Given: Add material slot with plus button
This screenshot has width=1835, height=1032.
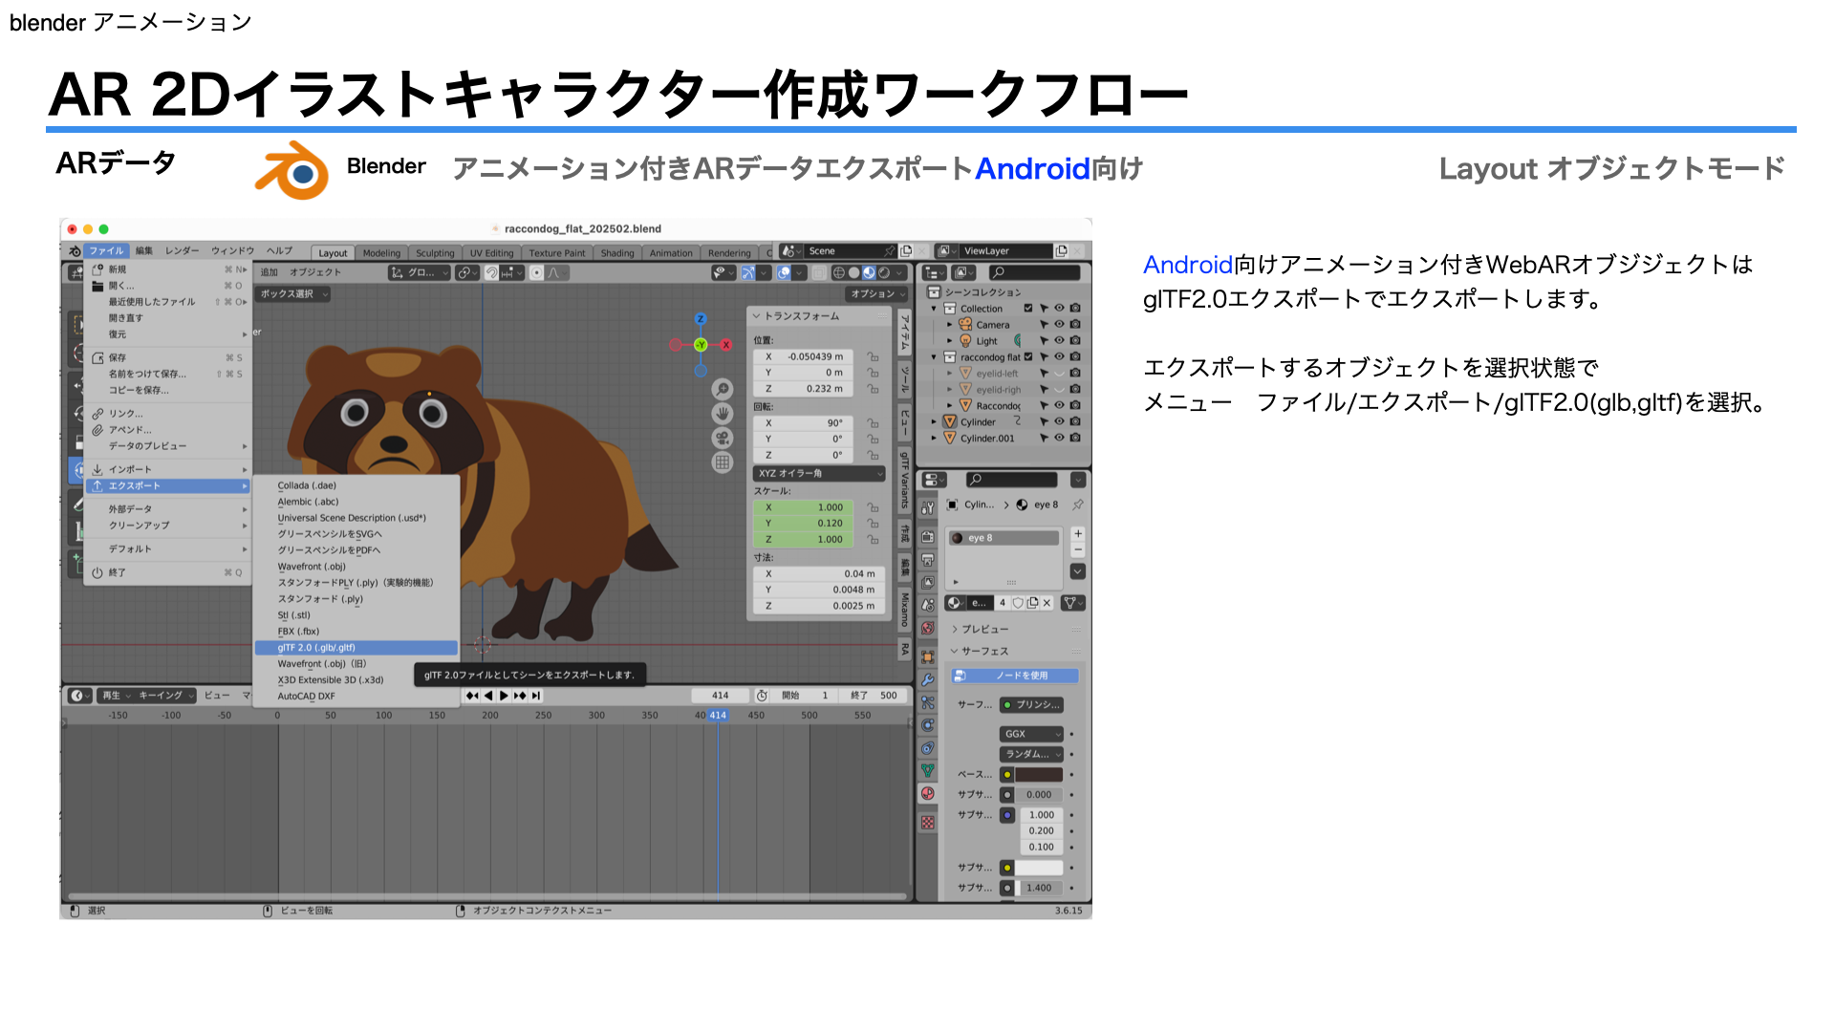Looking at the screenshot, I should (x=1078, y=534).
